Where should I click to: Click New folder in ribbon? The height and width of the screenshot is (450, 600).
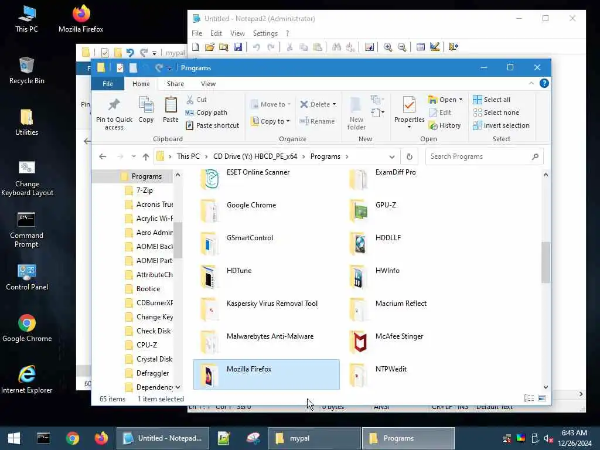(x=356, y=114)
